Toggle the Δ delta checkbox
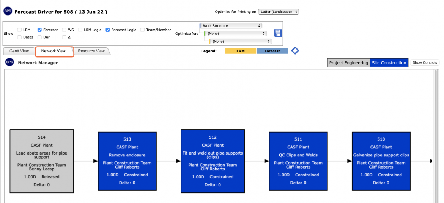 (x=64, y=37)
